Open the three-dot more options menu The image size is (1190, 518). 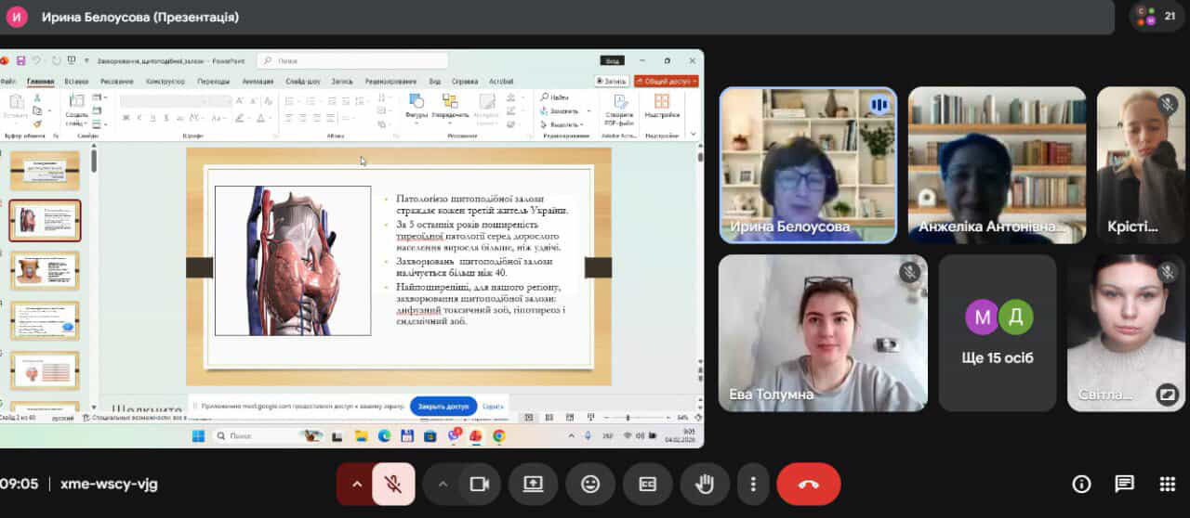coord(753,484)
